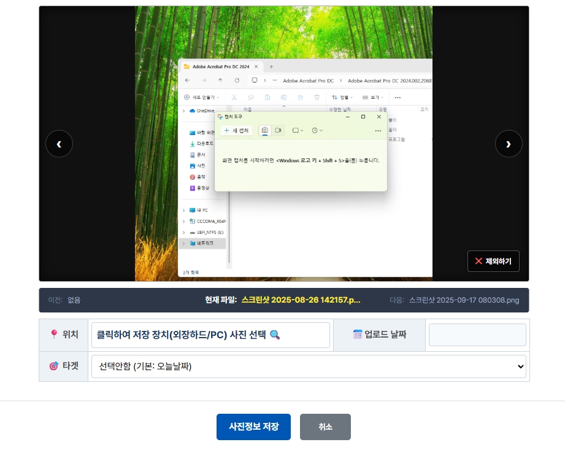The width and height of the screenshot is (565, 469).
Task: Click the share icon in Explorer preview
Action: [301, 98]
